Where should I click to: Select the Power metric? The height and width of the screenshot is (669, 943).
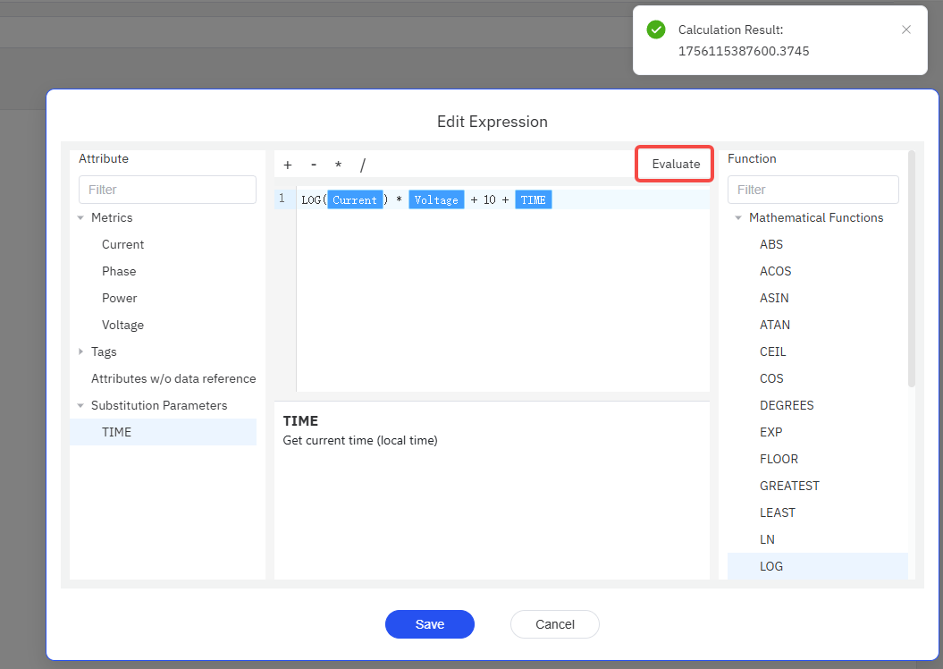click(x=122, y=298)
